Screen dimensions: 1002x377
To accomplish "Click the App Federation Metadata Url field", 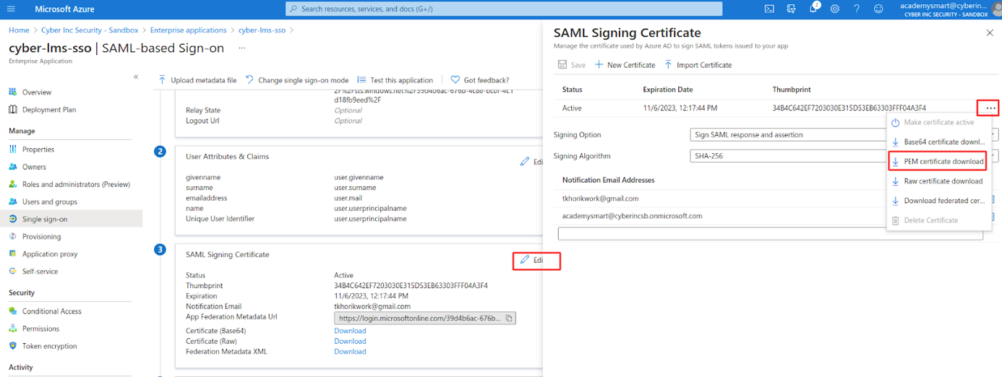I will coord(425,318).
